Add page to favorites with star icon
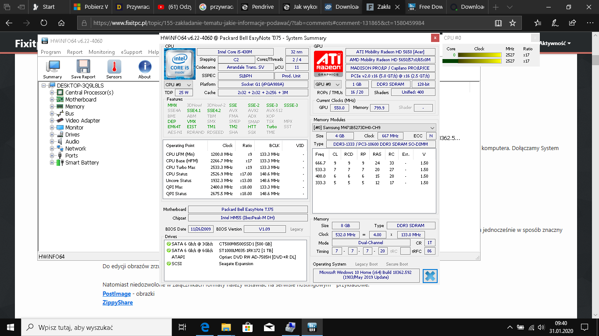 coord(512,23)
